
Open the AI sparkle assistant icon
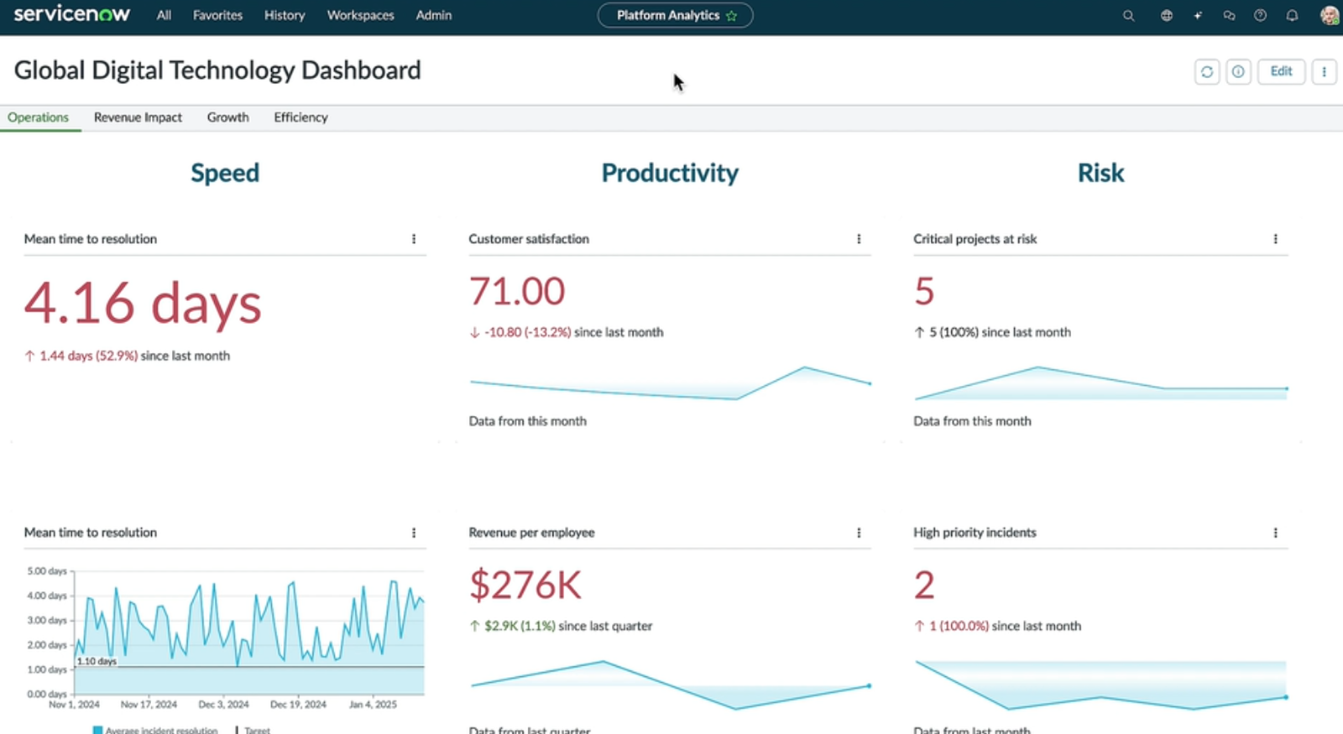coord(1198,16)
